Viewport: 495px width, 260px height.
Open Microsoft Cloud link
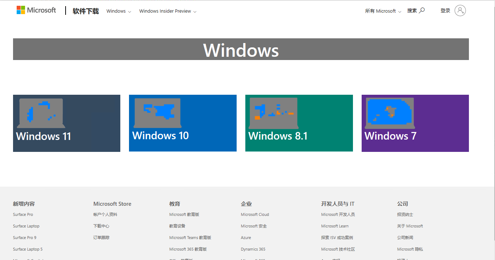[x=255, y=214]
